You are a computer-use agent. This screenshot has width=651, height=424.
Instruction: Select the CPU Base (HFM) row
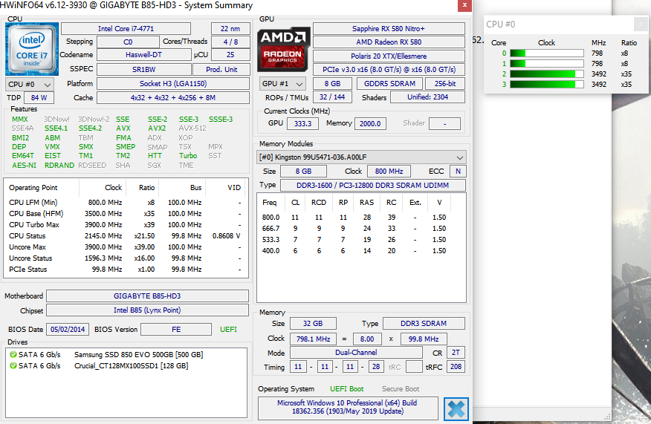125,214
